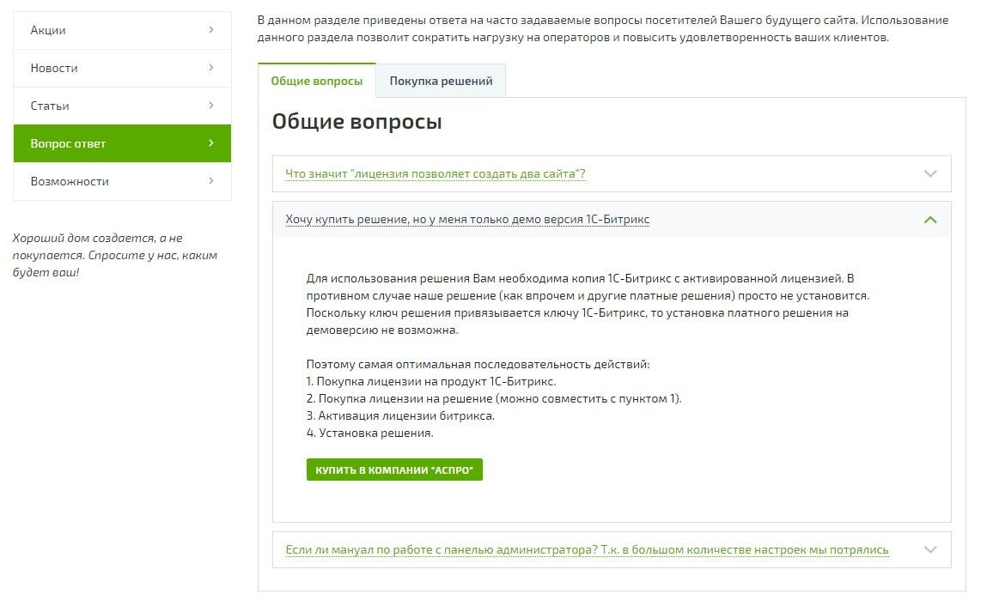Click the chevron arrow next to Возможности
981x606 pixels.
[210, 181]
